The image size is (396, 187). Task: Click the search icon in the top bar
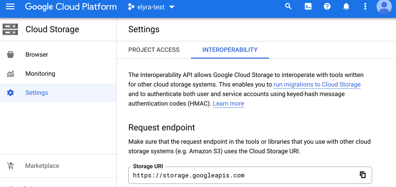(x=288, y=6)
